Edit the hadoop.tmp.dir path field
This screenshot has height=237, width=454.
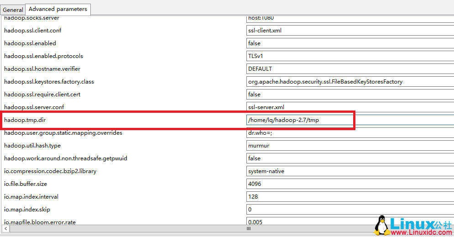299,120
